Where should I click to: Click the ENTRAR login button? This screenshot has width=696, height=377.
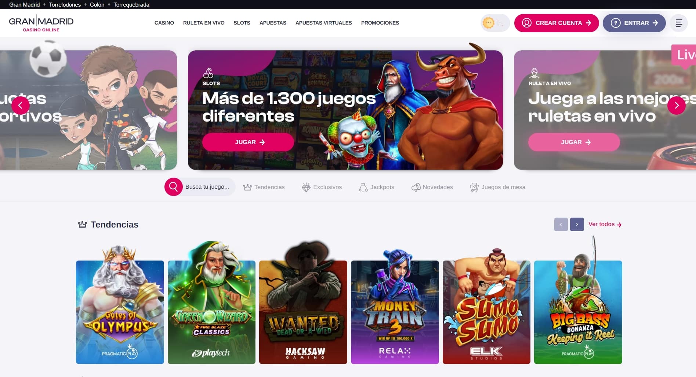point(634,23)
